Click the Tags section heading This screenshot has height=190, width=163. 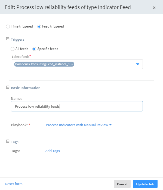[x=15, y=142]
